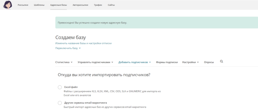Open the Опросы tab
The height and width of the screenshot is (112, 258).
click(x=209, y=62)
